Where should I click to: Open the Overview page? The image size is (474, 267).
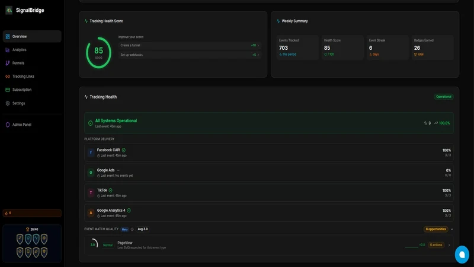pyautogui.click(x=32, y=36)
